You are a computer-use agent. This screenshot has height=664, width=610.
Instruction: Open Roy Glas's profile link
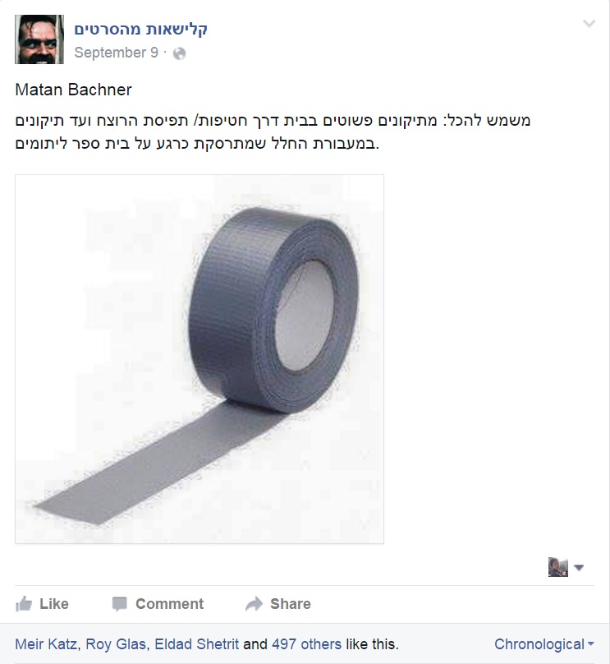tap(116, 644)
